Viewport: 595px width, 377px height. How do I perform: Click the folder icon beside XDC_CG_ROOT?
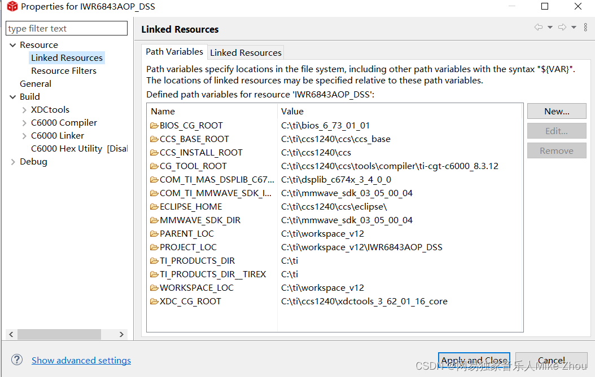click(x=153, y=301)
